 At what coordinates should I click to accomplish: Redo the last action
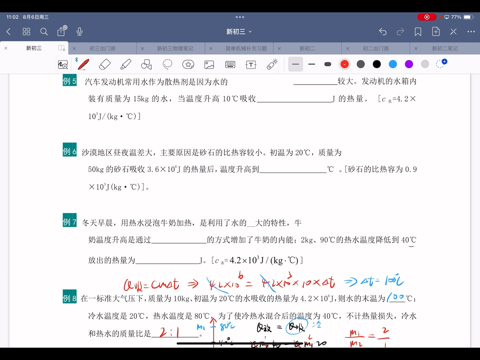click(x=400, y=32)
